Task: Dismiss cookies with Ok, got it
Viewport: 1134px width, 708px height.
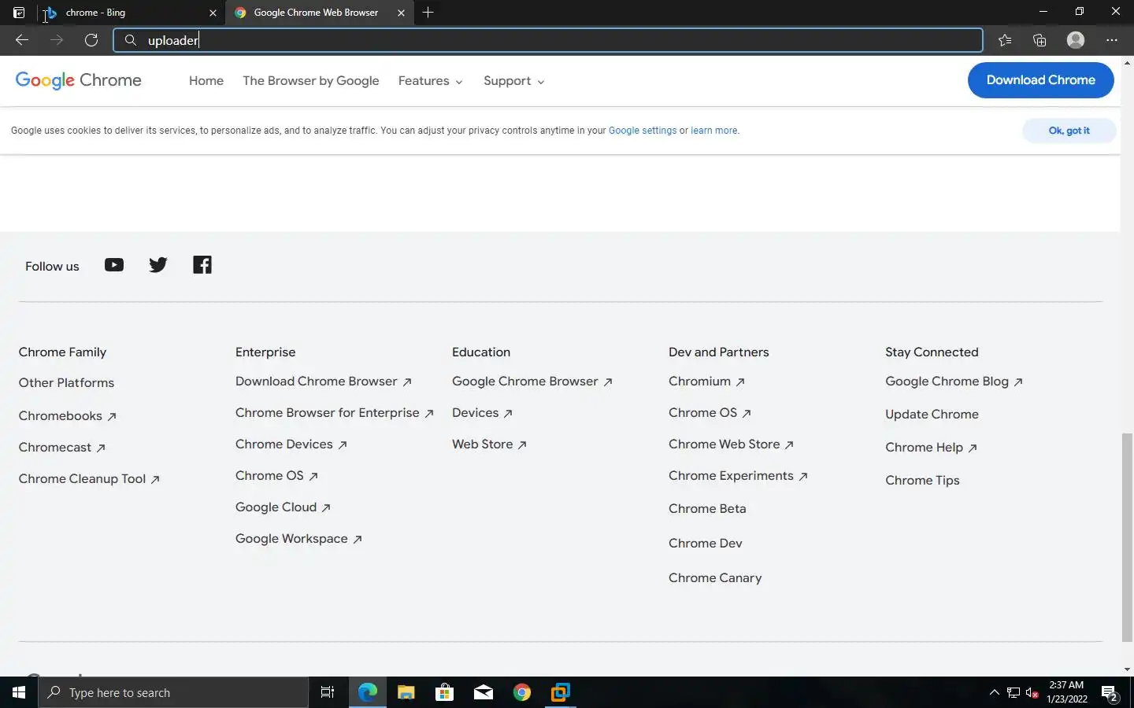Action: click(1069, 131)
